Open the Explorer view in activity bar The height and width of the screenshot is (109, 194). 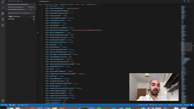point(3,2)
